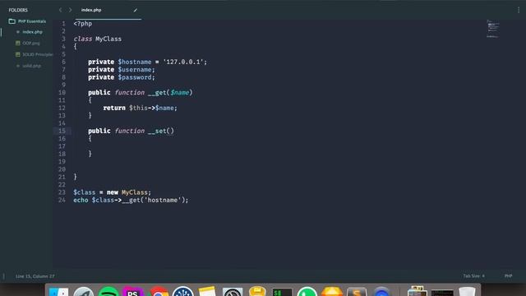Image resolution: width=526 pixels, height=296 pixels.
Task: Click the '$password' property
Action: (x=135, y=77)
